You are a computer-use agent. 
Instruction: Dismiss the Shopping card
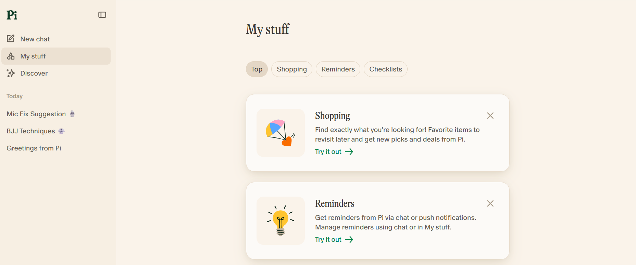click(490, 116)
